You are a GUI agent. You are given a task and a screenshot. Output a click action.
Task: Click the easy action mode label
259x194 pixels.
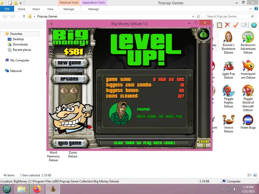coord(70,70)
